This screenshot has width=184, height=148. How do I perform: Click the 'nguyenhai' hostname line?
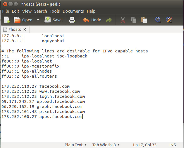pyautogui.click(x=33, y=41)
